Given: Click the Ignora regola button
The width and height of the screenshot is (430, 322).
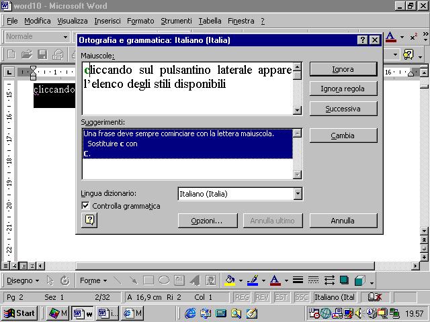Looking at the screenshot, I should click(343, 89).
